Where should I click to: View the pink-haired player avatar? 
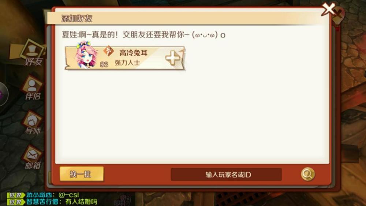point(86,55)
